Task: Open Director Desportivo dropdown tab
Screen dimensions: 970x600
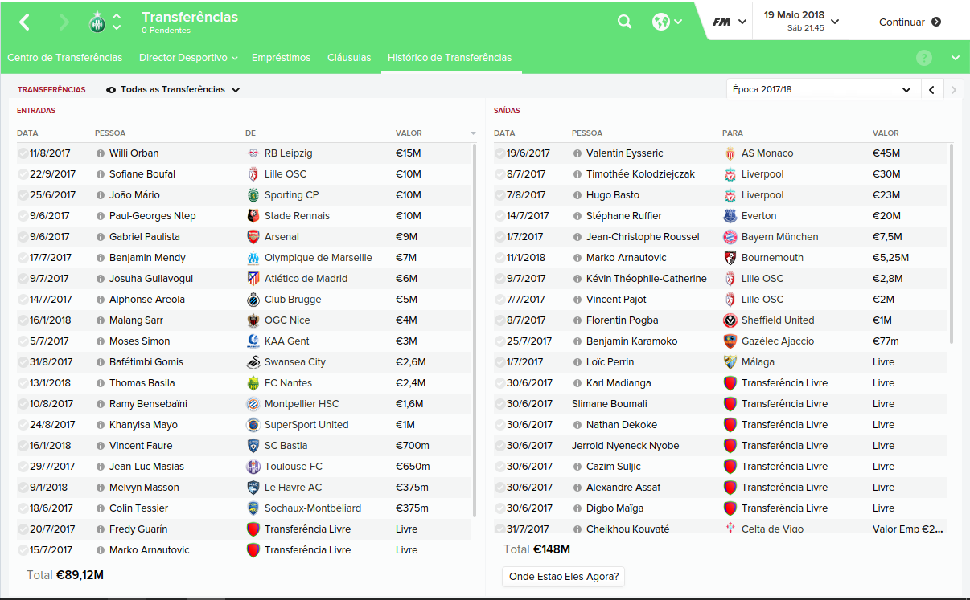Action: (x=188, y=58)
